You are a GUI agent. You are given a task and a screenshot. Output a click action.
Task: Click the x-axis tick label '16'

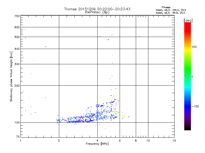click(x=174, y=141)
